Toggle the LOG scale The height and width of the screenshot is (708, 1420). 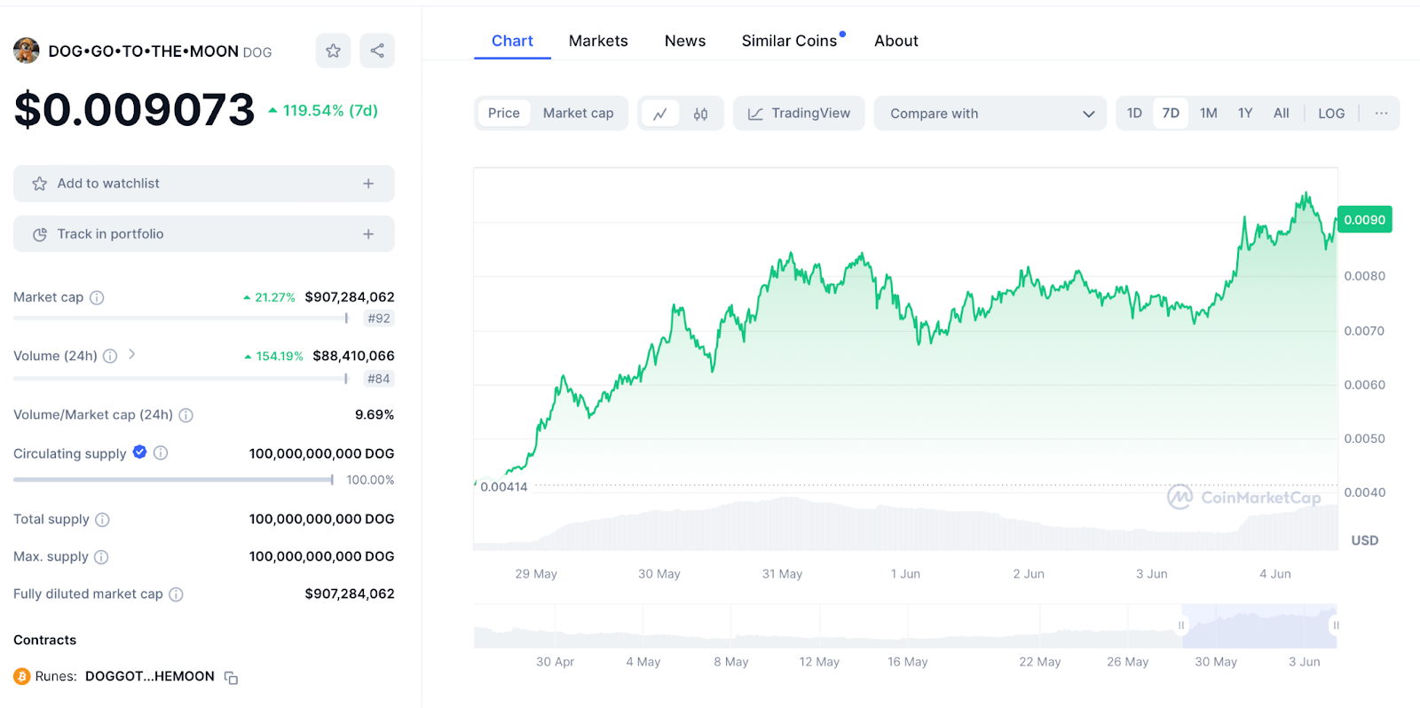tap(1331, 114)
